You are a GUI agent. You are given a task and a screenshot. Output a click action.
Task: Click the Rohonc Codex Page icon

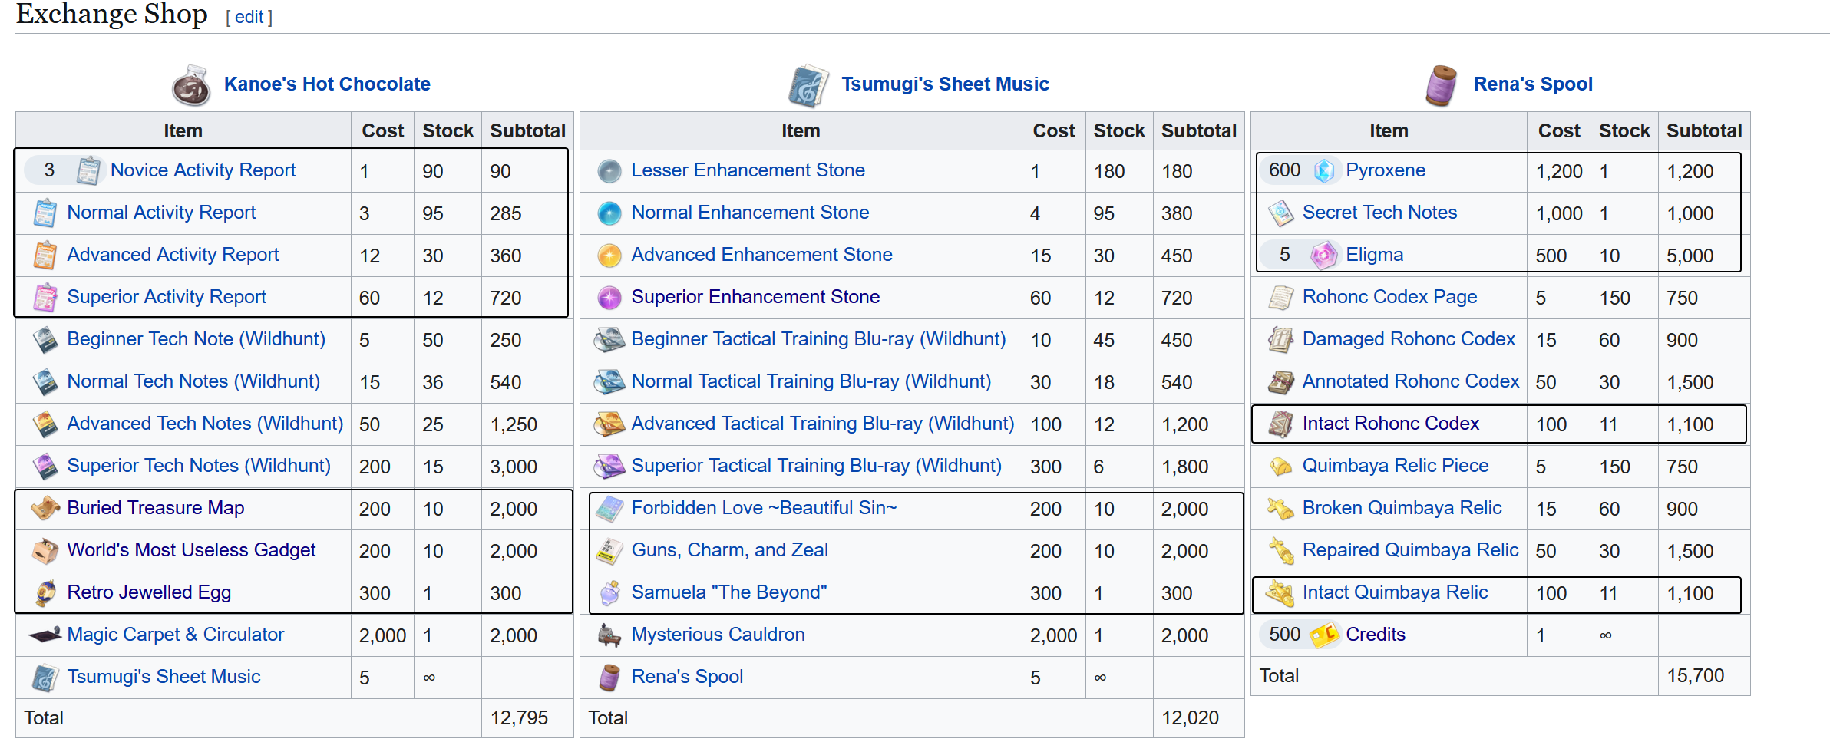click(x=1280, y=297)
